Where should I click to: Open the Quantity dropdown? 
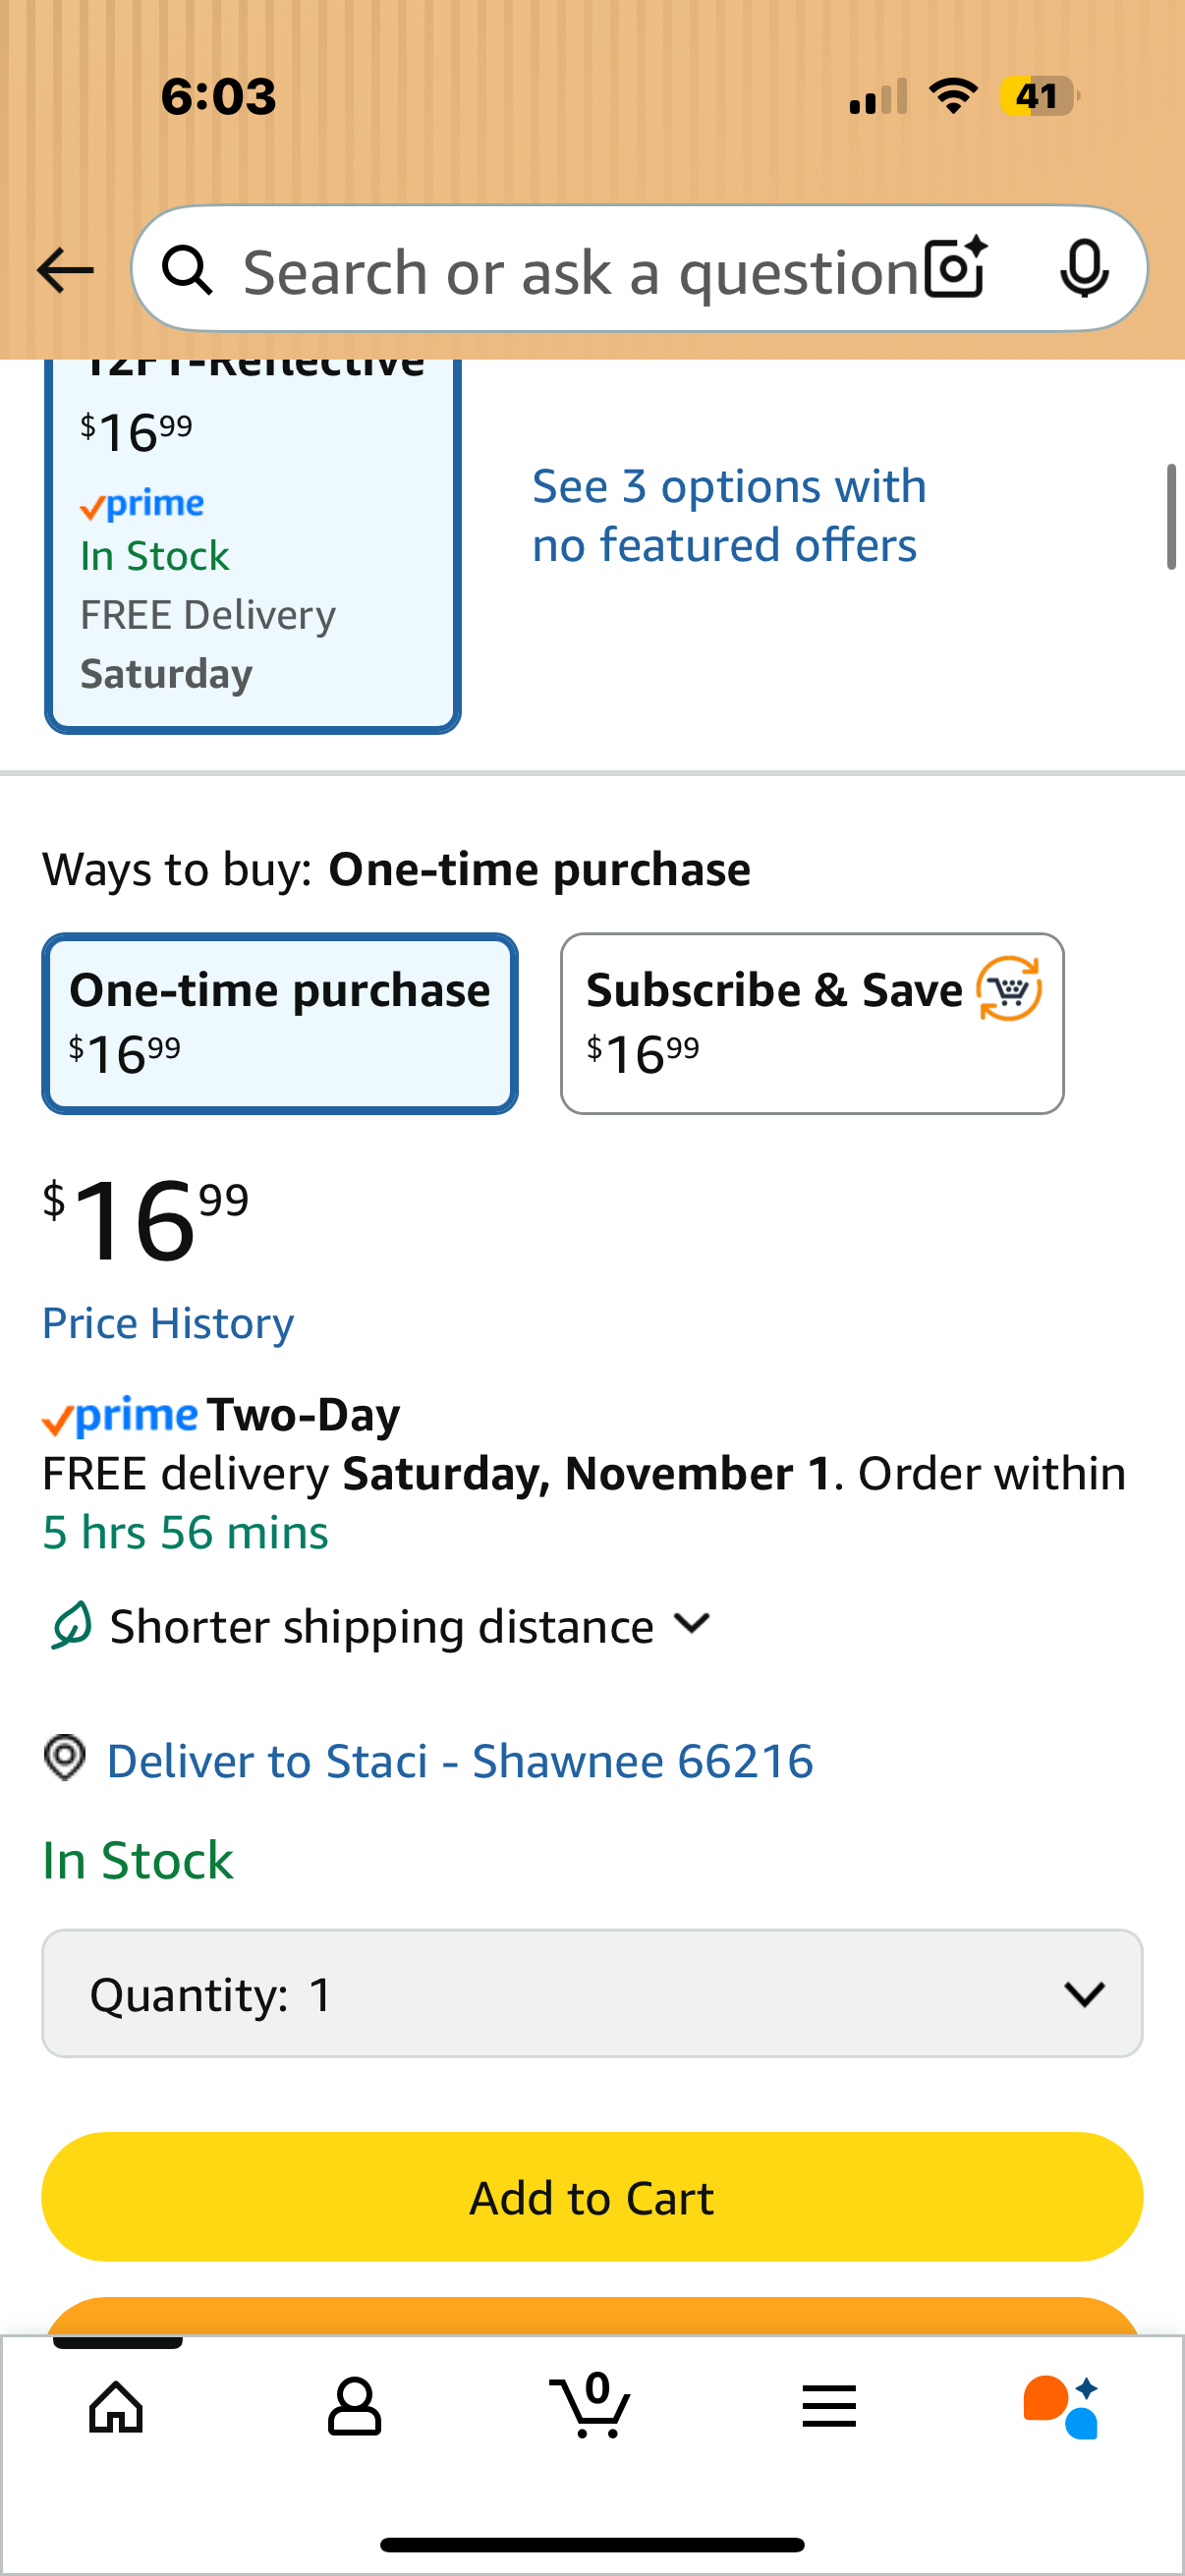[592, 1993]
